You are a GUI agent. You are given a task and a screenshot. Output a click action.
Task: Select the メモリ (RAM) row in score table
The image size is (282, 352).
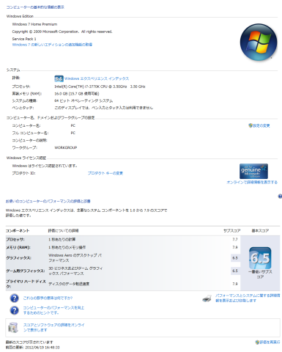point(123,247)
